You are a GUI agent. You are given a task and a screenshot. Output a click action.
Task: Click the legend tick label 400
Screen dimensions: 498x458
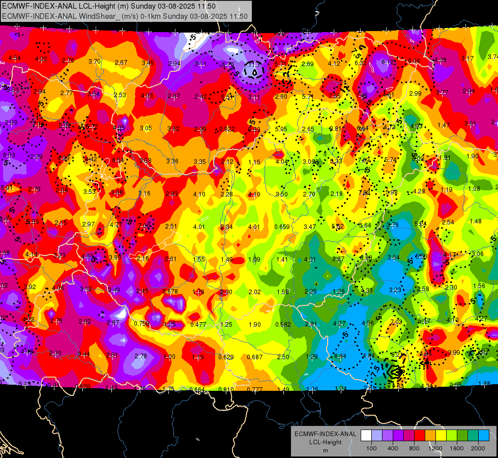(x=393, y=448)
